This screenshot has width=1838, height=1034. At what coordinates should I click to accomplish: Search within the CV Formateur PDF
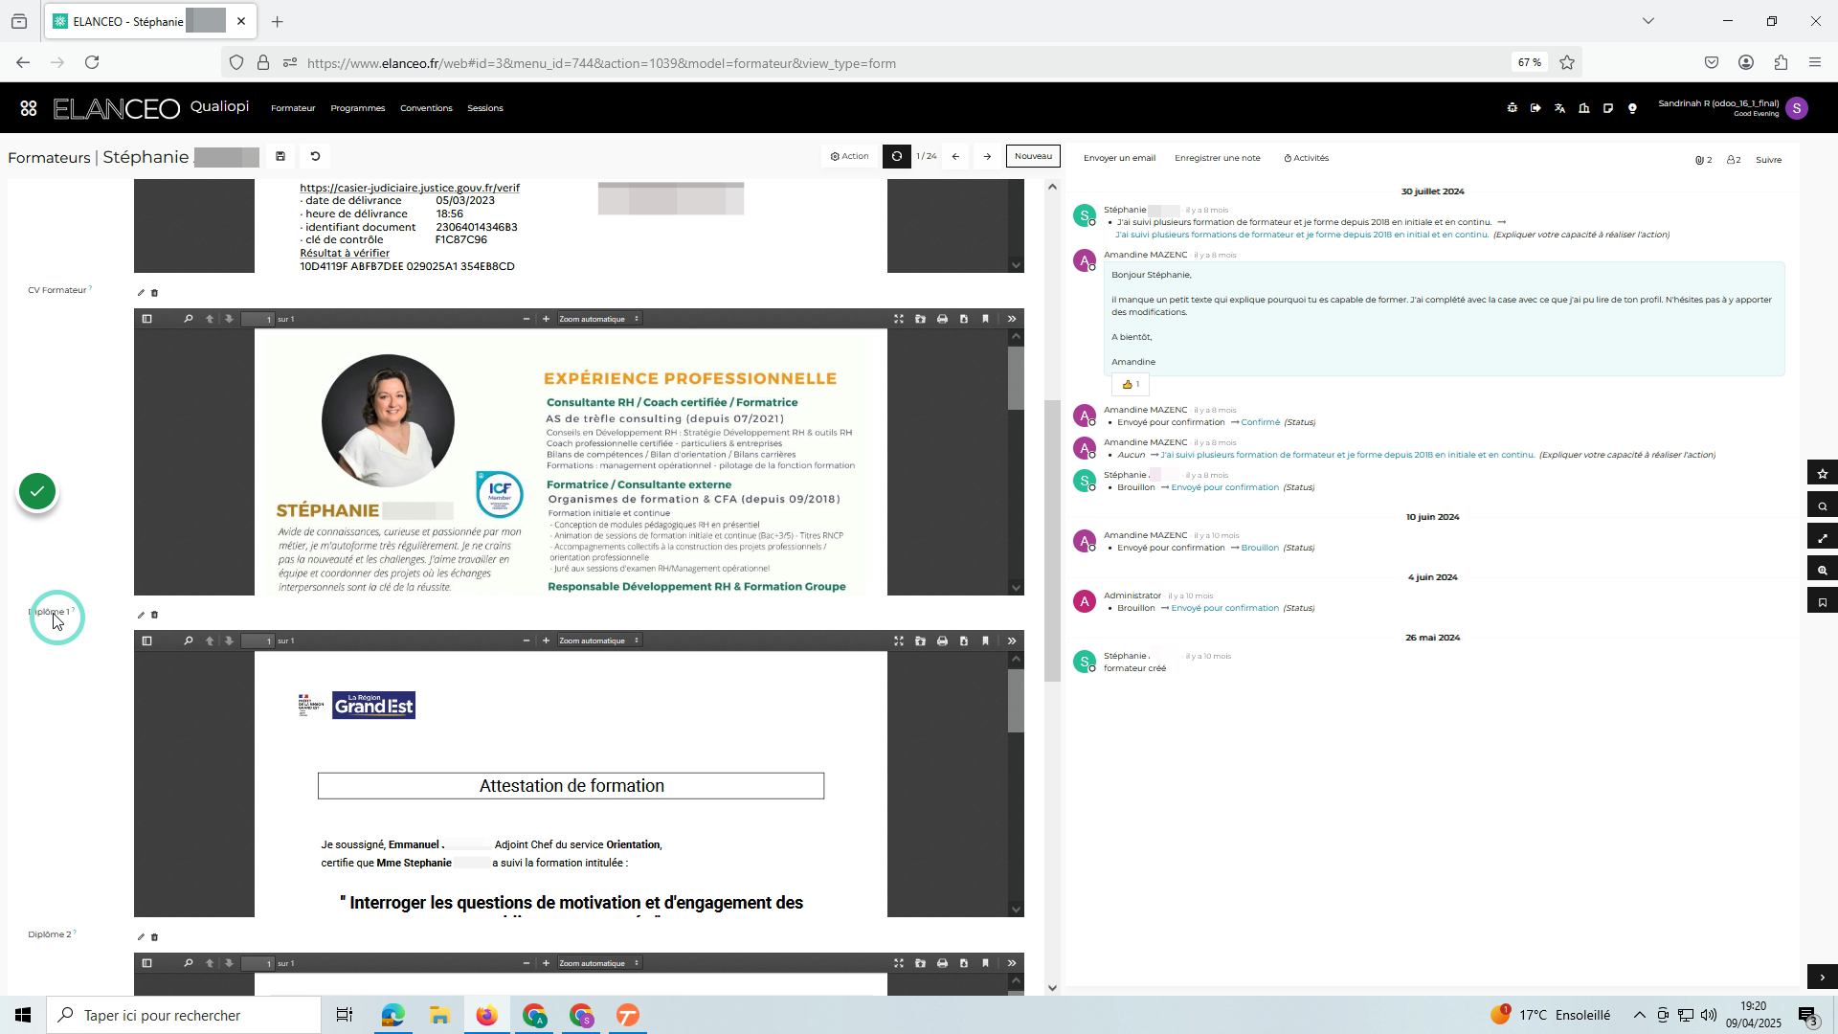pyautogui.click(x=188, y=319)
